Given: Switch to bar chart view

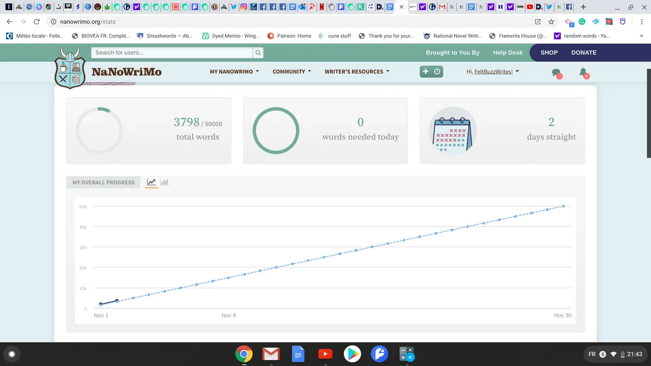Looking at the screenshot, I should click(164, 182).
